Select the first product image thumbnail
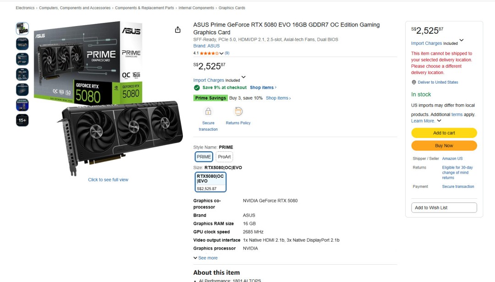Viewport: 495px width, 282px height. click(x=22, y=28)
